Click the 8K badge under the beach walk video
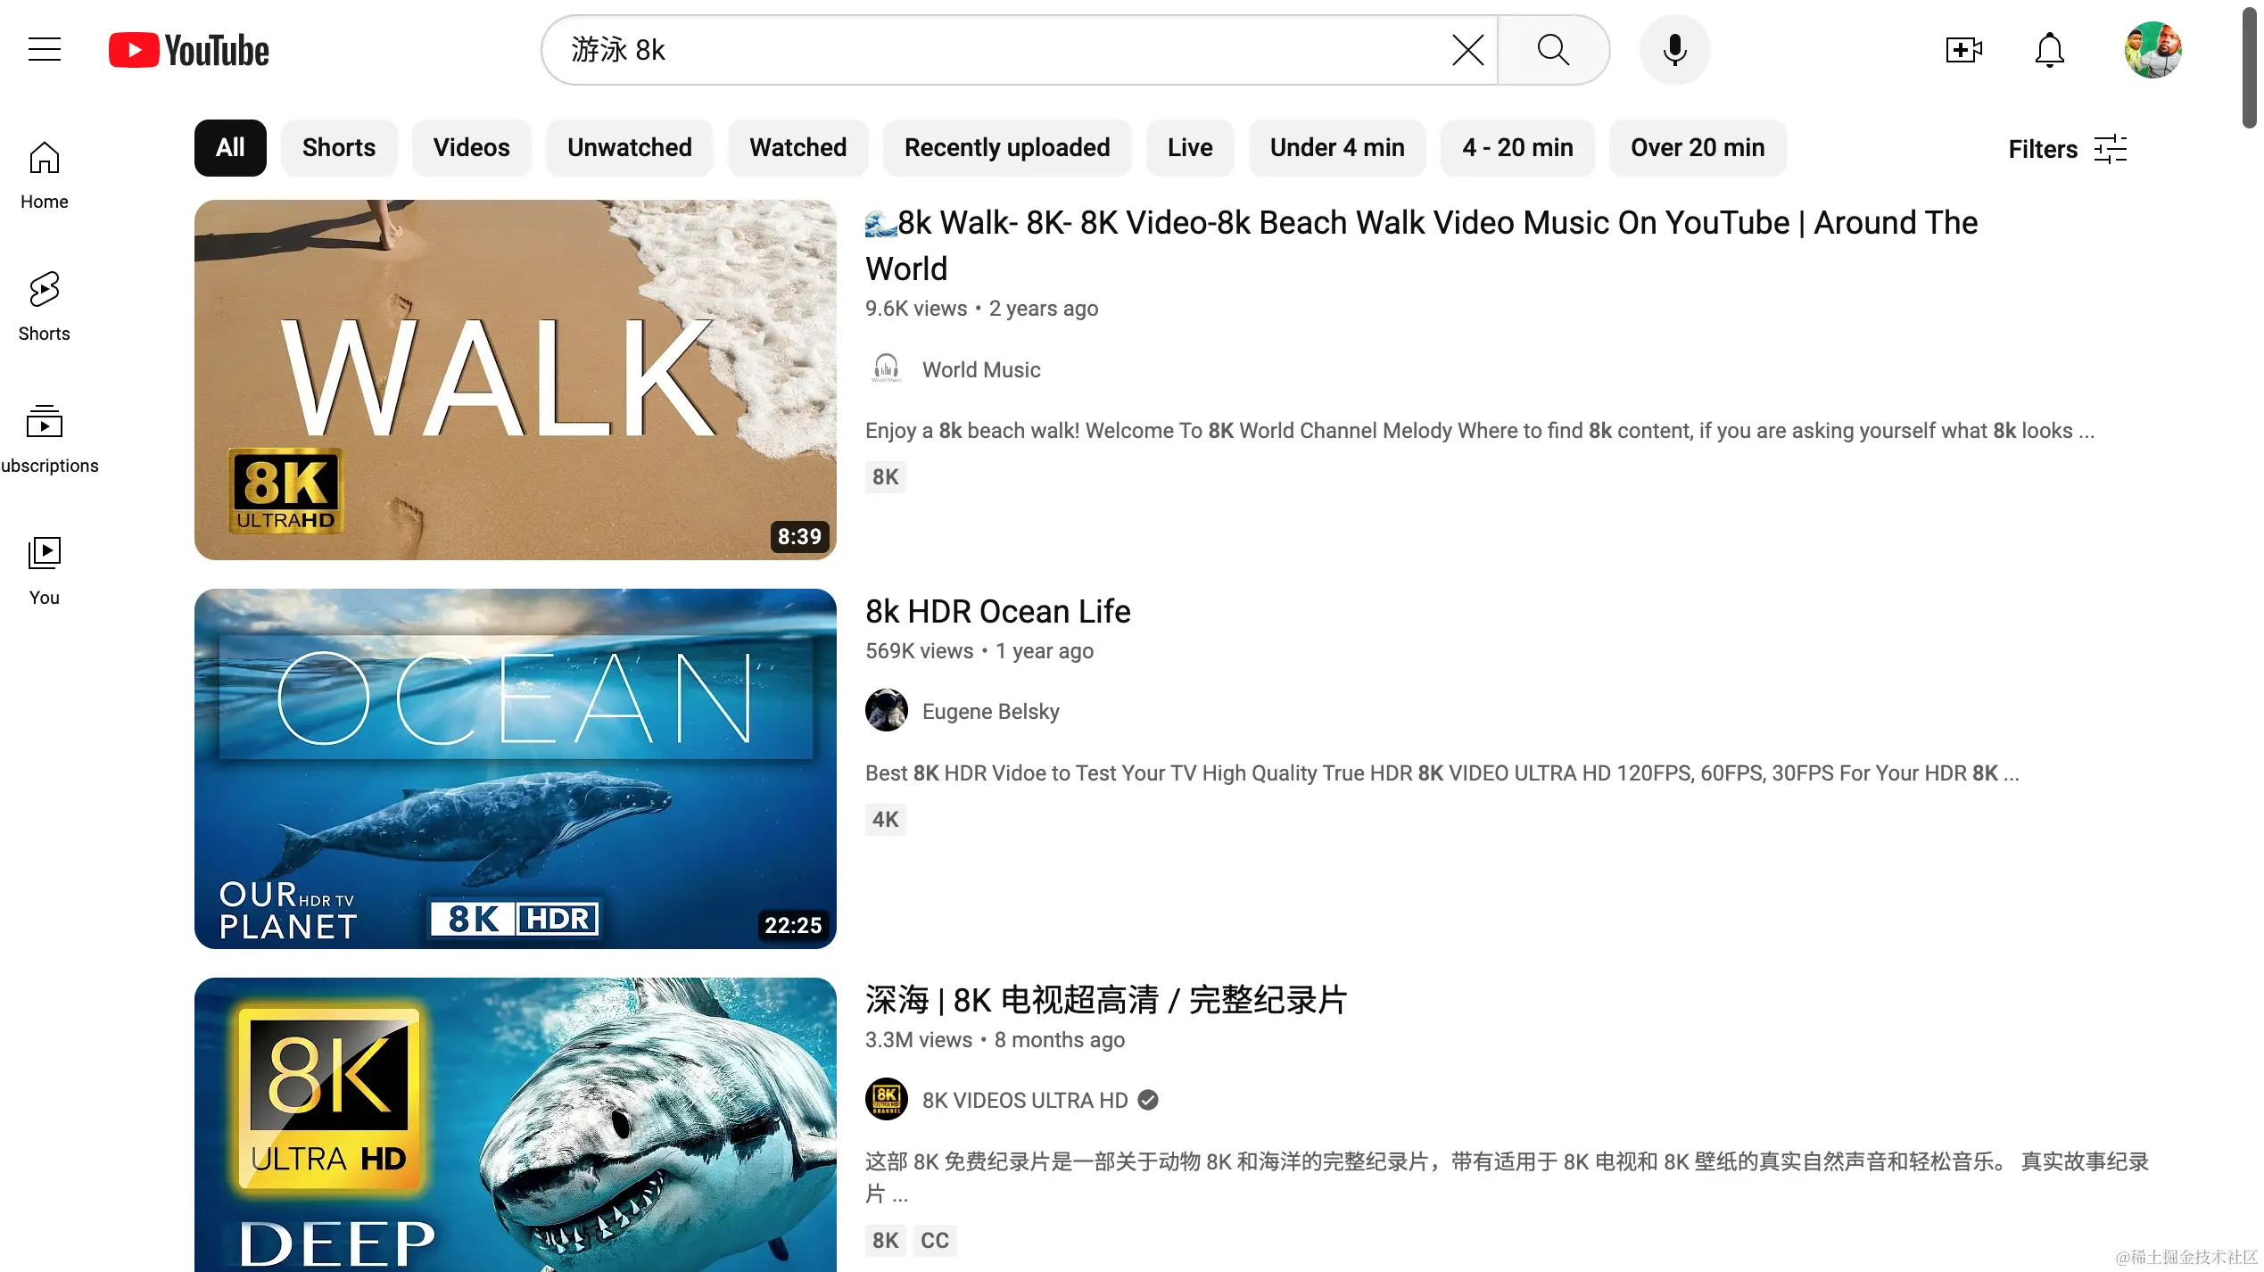The width and height of the screenshot is (2264, 1272). 885,477
